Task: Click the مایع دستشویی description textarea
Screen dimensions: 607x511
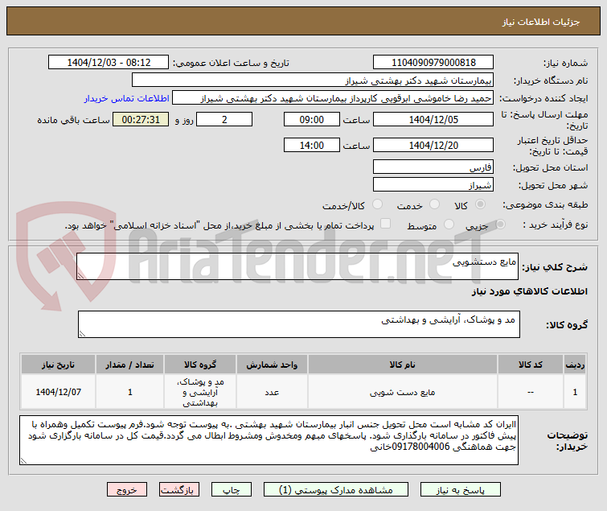Action: coord(297,266)
